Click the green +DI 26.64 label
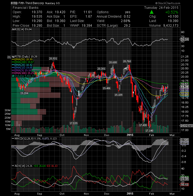 [39, 166]
